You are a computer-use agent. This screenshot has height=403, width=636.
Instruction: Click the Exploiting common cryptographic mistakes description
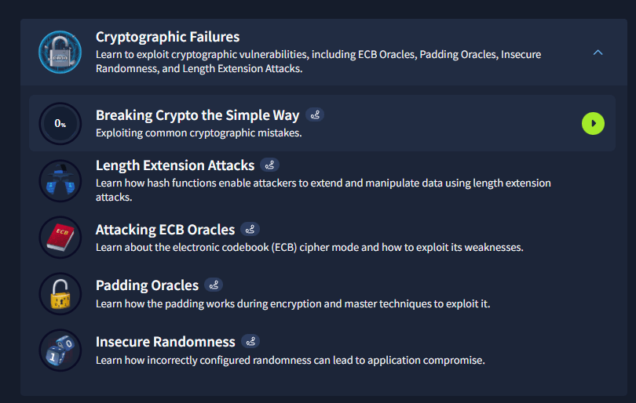pyautogui.click(x=199, y=133)
